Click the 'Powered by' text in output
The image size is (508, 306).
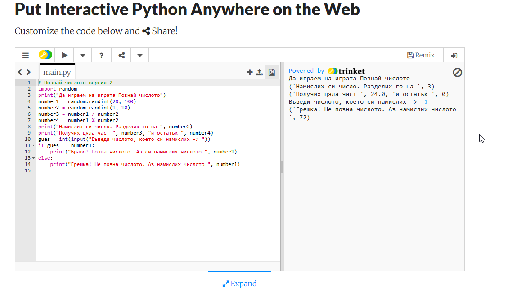(306, 71)
